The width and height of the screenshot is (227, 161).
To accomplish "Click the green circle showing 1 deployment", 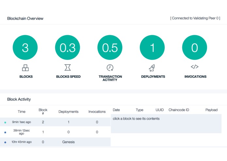I will tap(152, 47).
